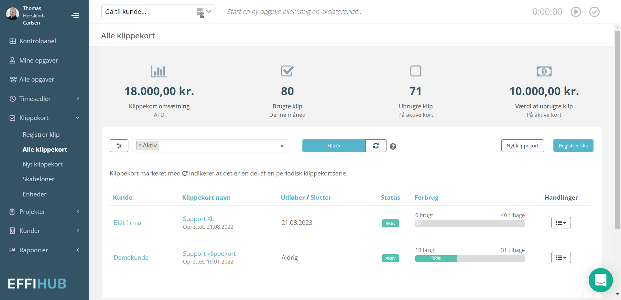Click the 0:00:00 timer display
The height and width of the screenshot is (300, 621).
[547, 12]
